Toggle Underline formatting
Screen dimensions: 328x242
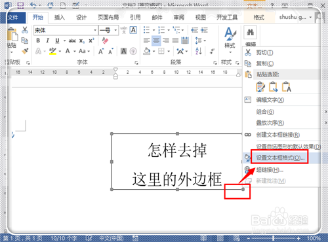coord(57,41)
